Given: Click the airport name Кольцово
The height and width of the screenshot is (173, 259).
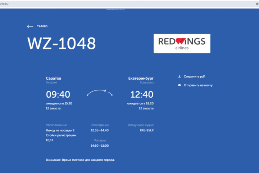Looking at the screenshot, I should tap(147, 83).
